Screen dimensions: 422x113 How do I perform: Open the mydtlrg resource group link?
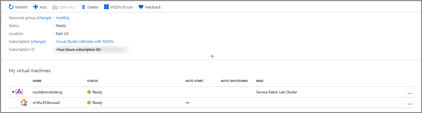[x=63, y=18]
